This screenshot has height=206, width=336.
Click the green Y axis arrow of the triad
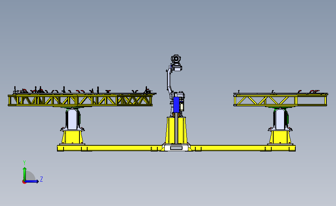pos(25,174)
